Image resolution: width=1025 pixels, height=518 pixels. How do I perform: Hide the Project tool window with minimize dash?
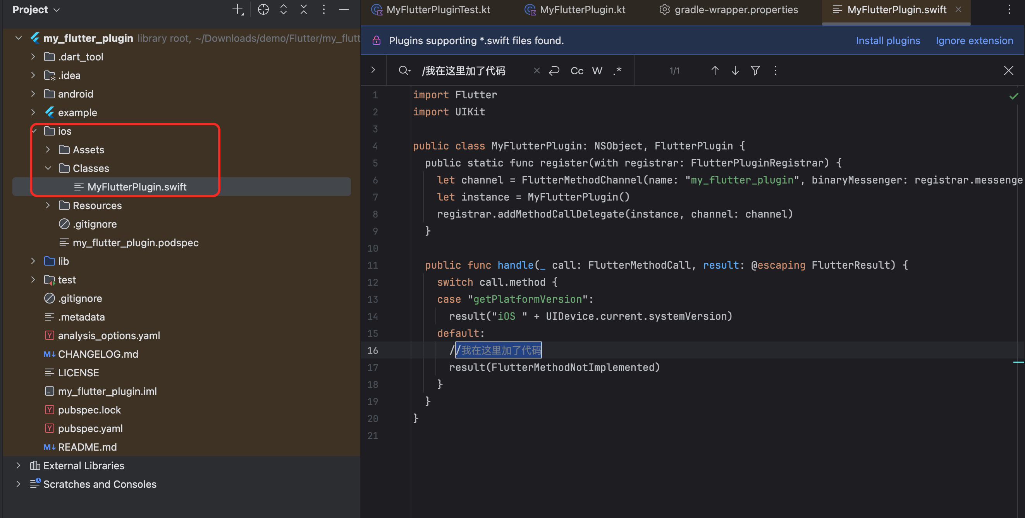coord(344,10)
